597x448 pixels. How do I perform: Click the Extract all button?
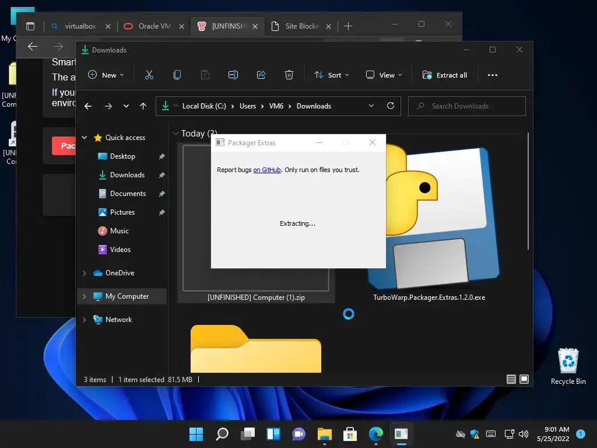click(445, 75)
